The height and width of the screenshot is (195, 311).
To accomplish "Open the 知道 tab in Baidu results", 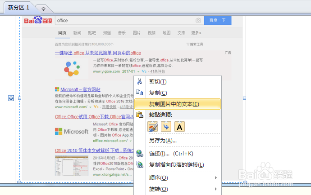I will point(107,33).
